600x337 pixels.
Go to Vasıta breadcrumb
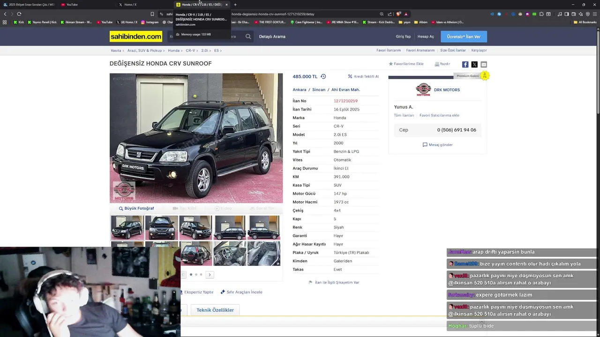click(116, 50)
